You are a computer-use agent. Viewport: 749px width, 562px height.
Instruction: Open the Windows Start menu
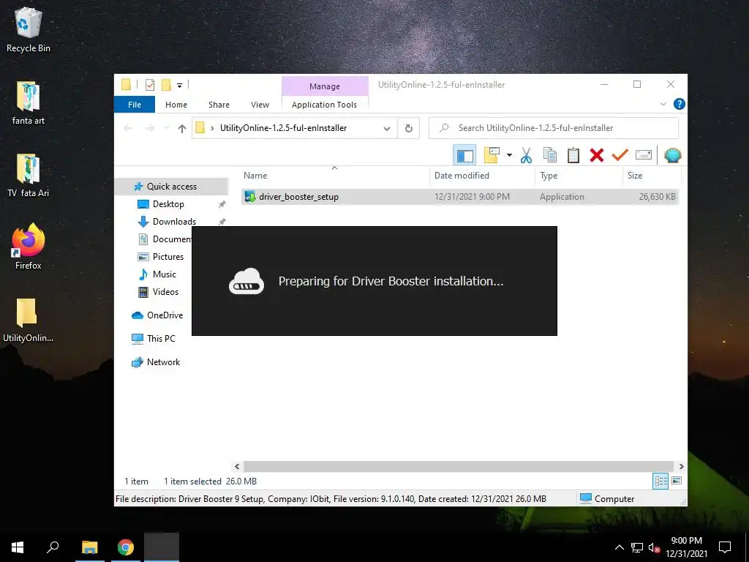point(18,547)
